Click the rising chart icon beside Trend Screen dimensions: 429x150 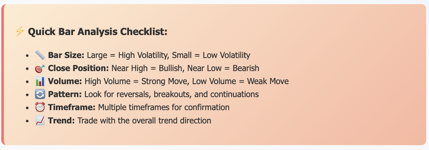point(40,121)
